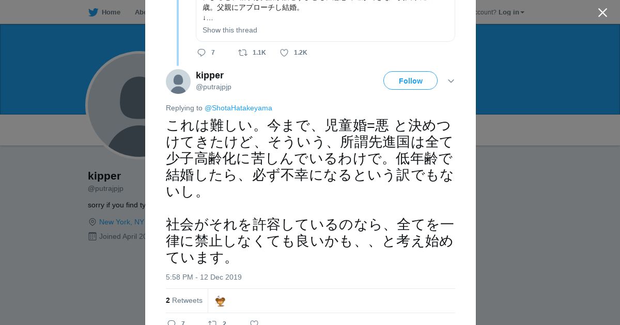Like the tweet showing 1.2K likes
The height and width of the screenshot is (325, 620).
click(x=284, y=53)
